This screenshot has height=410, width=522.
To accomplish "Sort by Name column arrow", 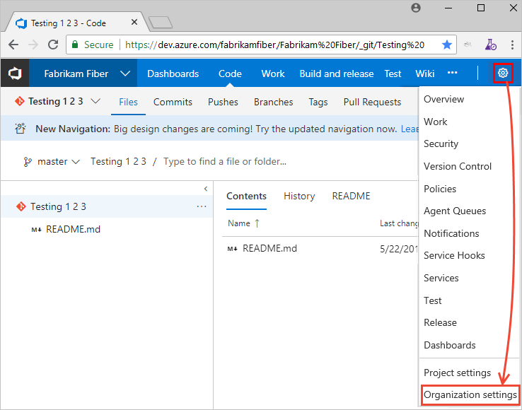I will click(257, 223).
